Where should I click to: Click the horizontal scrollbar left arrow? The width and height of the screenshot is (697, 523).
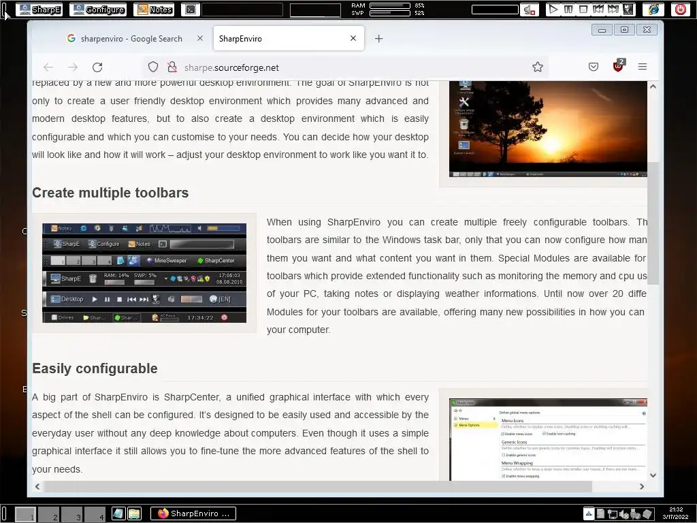point(37,486)
